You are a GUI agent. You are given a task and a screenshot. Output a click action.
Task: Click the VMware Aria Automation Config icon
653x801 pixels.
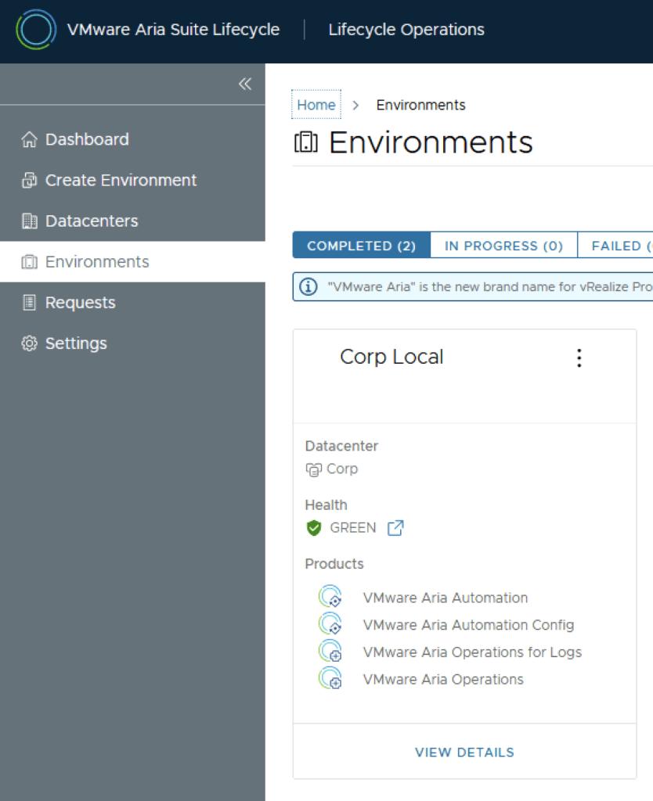pos(330,624)
